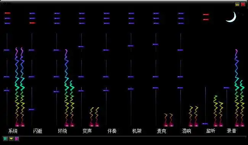Click the upper slider handle in 闪避 column

pos(31,50)
